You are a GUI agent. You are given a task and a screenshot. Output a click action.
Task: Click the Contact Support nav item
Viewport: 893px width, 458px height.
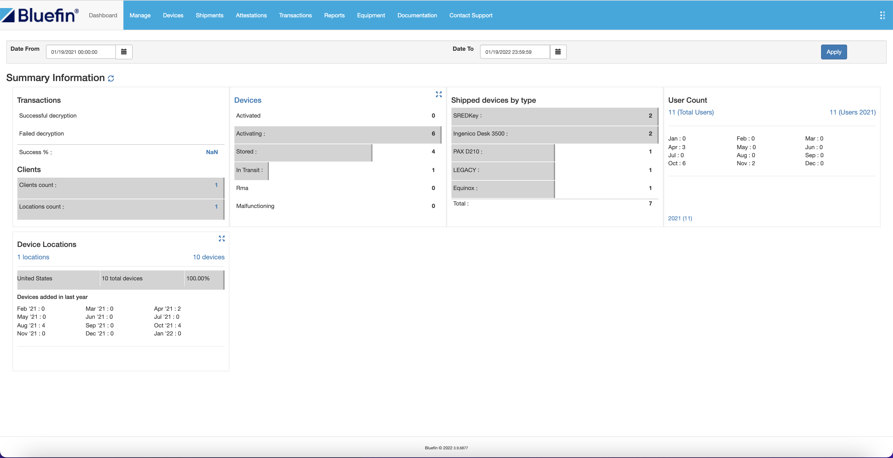[470, 15]
